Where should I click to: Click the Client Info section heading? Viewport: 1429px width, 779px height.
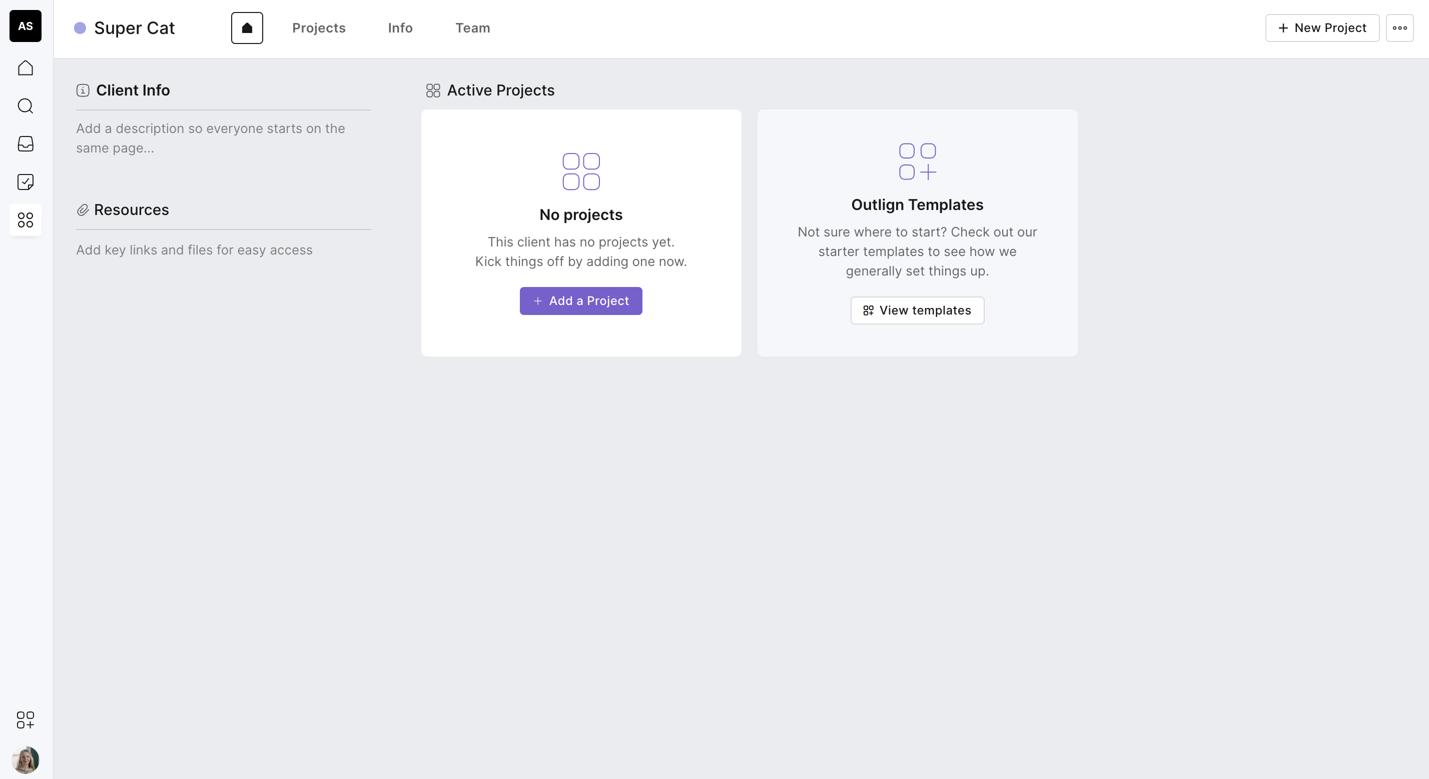pyautogui.click(x=133, y=90)
